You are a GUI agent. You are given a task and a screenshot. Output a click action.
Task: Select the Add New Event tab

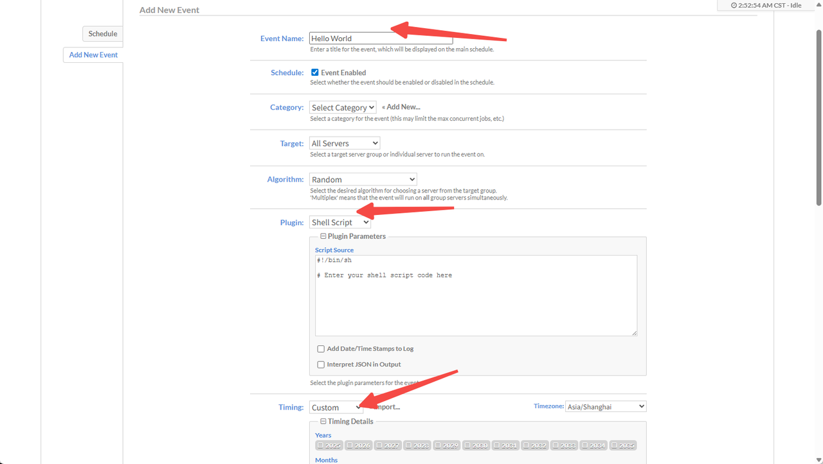(x=93, y=55)
